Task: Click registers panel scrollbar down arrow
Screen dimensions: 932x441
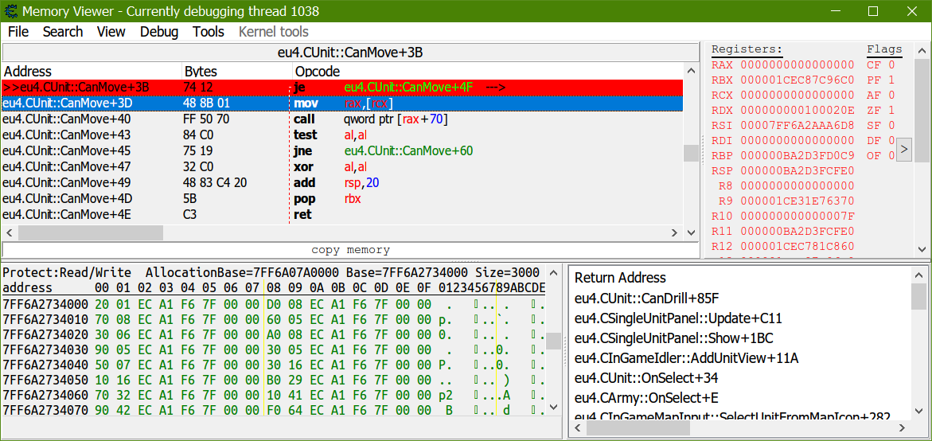Action: click(x=922, y=249)
